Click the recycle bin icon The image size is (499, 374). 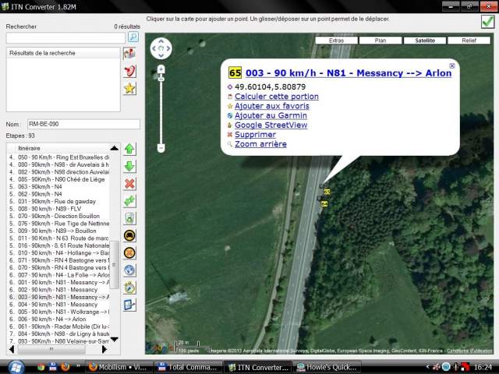pos(130,219)
